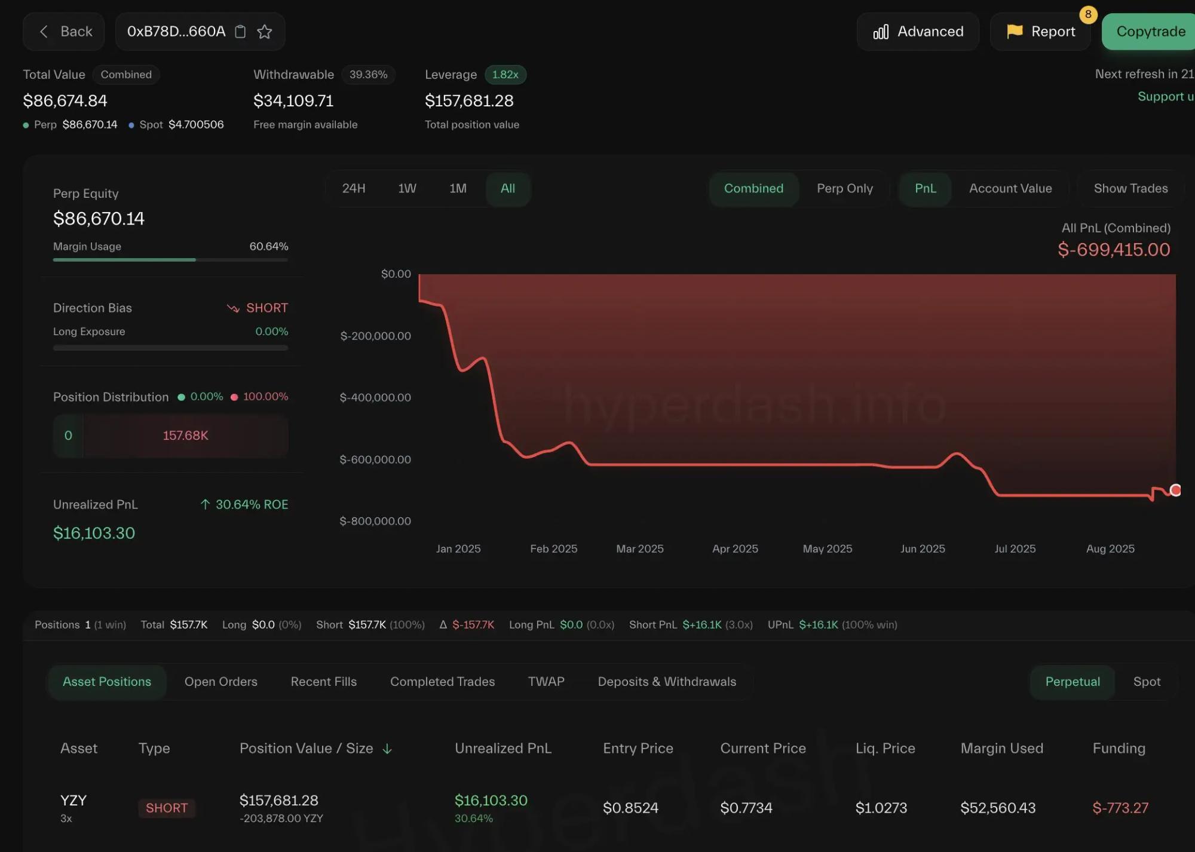Sort table by Unrealized PnL column
Image resolution: width=1195 pixels, height=852 pixels.
pyautogui.click(x=503, y=749)
